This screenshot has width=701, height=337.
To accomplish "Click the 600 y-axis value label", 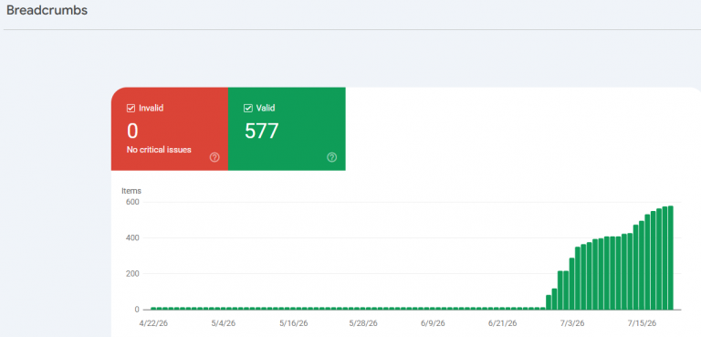I will [133, 202].
